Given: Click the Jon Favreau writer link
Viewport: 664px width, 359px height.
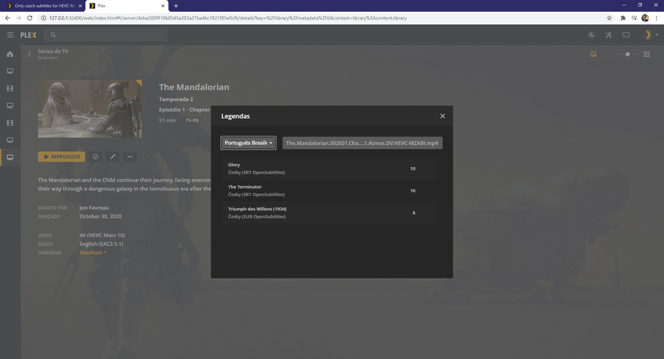Looking at the screenshot, I should (94, 208).
